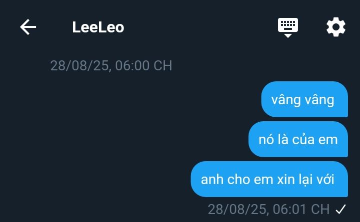Open chat settings gear icon
The height and width of the screenshot is (222, 360).
[x=336, y=27]
